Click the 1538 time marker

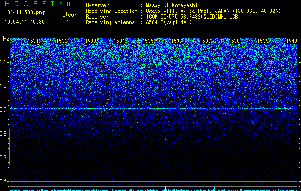[234, 41]
